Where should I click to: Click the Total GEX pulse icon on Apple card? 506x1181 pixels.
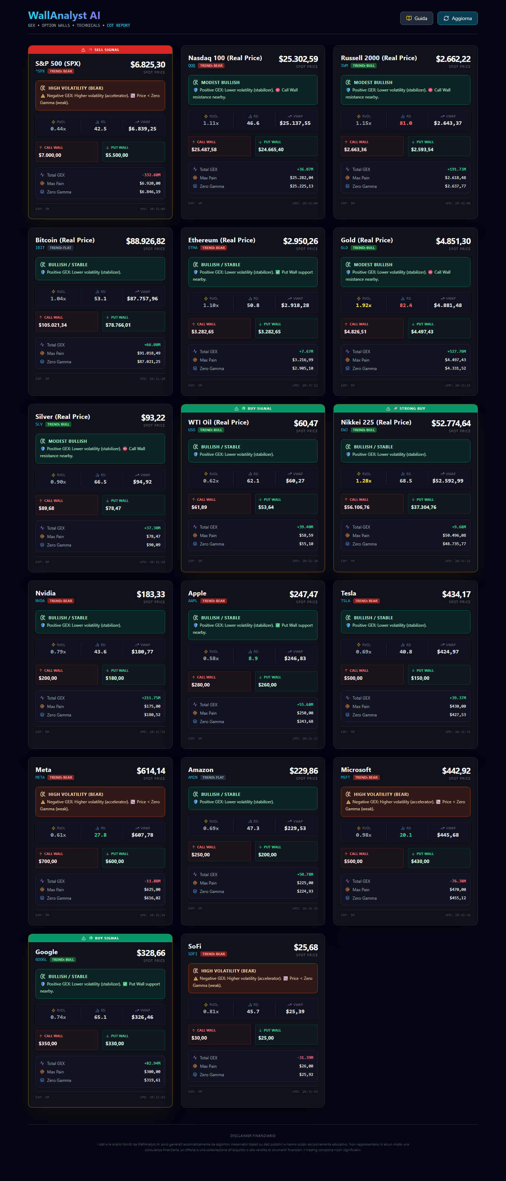pyautogui.click(x=195, y=705)
